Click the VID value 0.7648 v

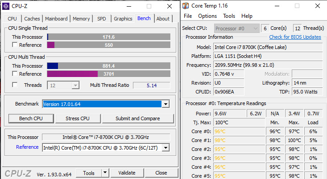(x=228, y=74)
